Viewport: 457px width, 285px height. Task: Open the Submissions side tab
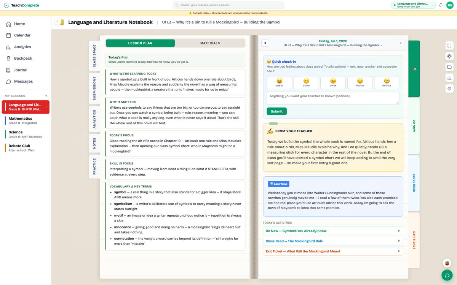click(x=94, y=88)
